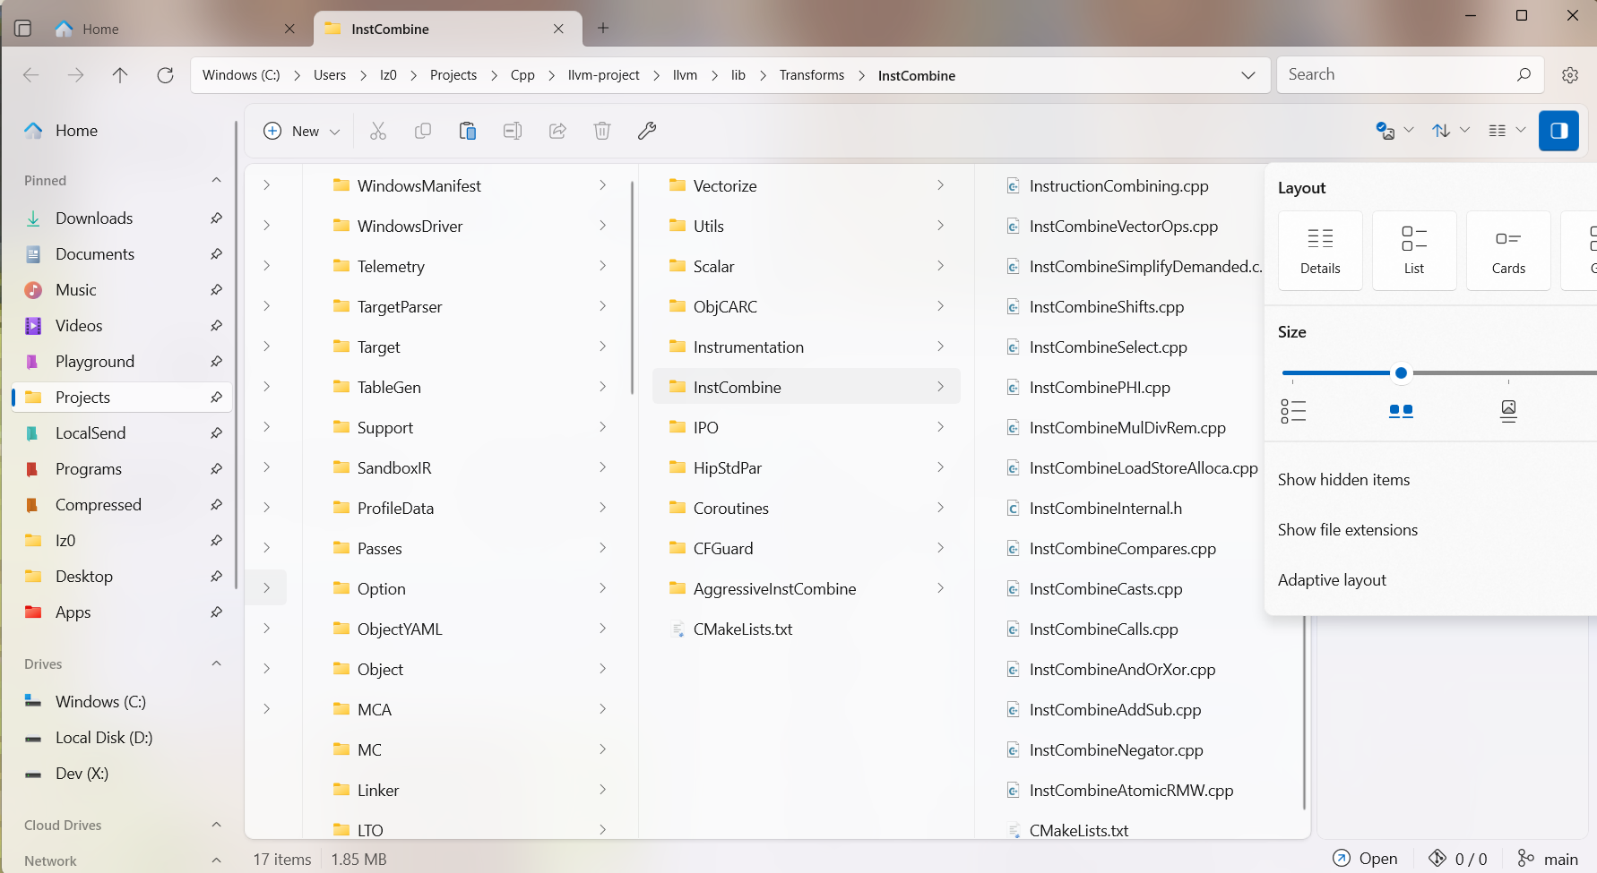This screenshot has width=1597, height=873.
Task: Open the sort options dropdown
Action: point(1451,131)
